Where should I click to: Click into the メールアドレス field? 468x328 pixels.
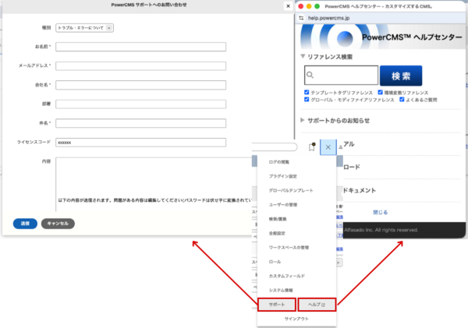click(140, 66)
